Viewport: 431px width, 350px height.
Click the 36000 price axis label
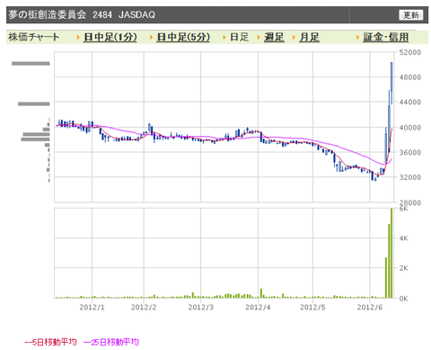click(x=410, y=152)
